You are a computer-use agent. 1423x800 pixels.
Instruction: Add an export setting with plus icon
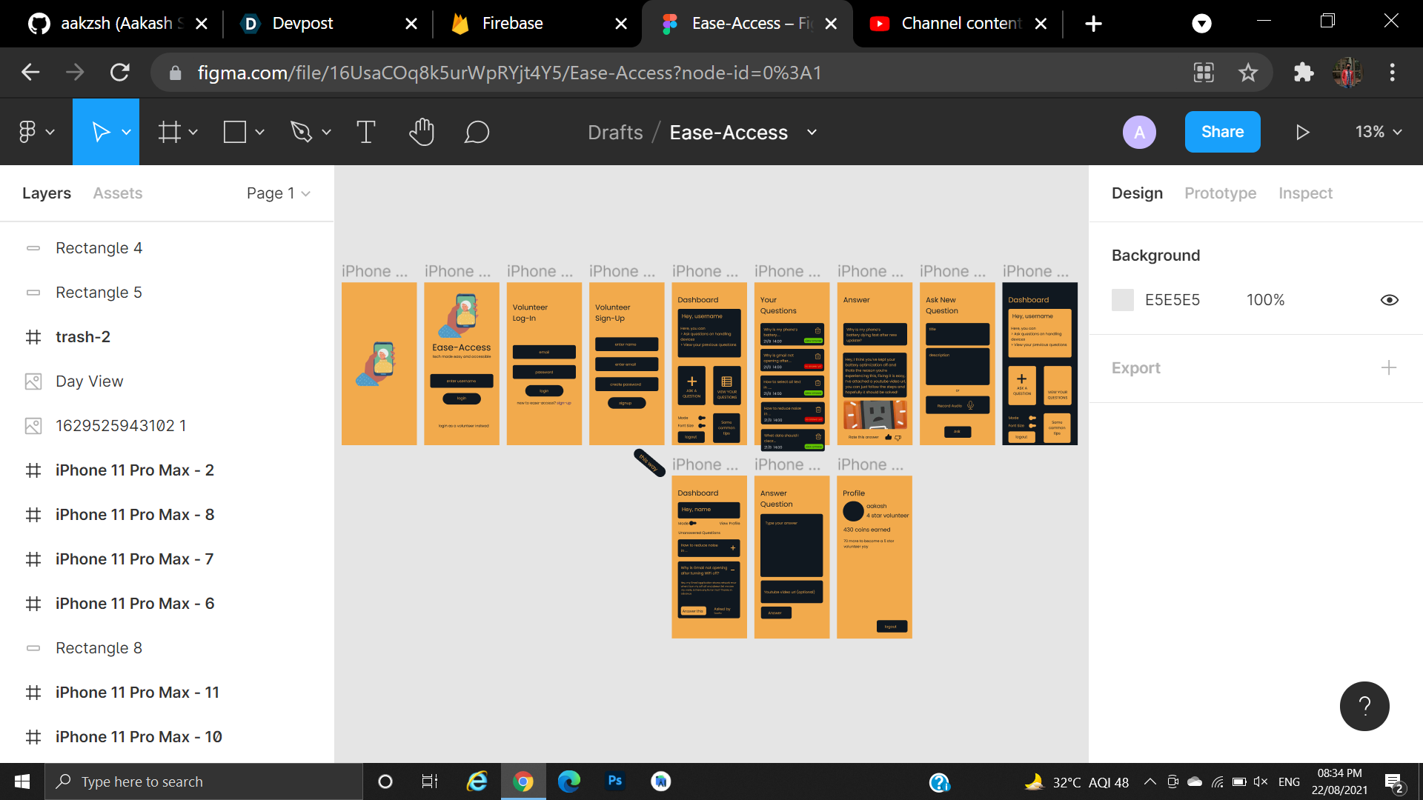pos(1389,368)
